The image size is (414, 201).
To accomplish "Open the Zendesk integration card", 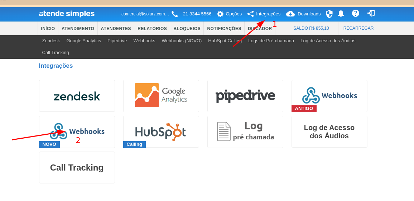I will [x=77, y=96].
